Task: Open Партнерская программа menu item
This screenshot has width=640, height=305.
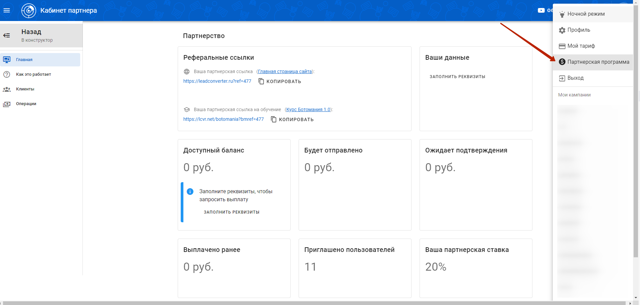Action: (598, 62)
